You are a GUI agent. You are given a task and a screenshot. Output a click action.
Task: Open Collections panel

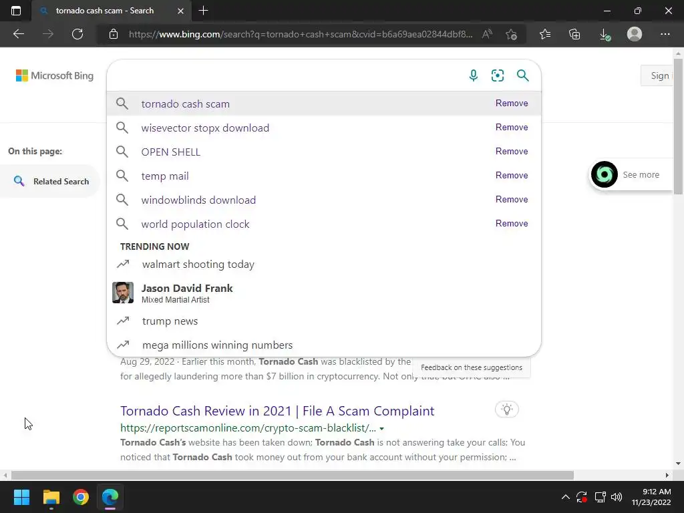574,34
